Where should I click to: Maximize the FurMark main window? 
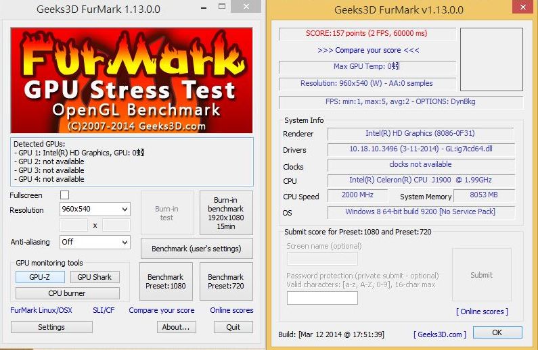(222, 7)
